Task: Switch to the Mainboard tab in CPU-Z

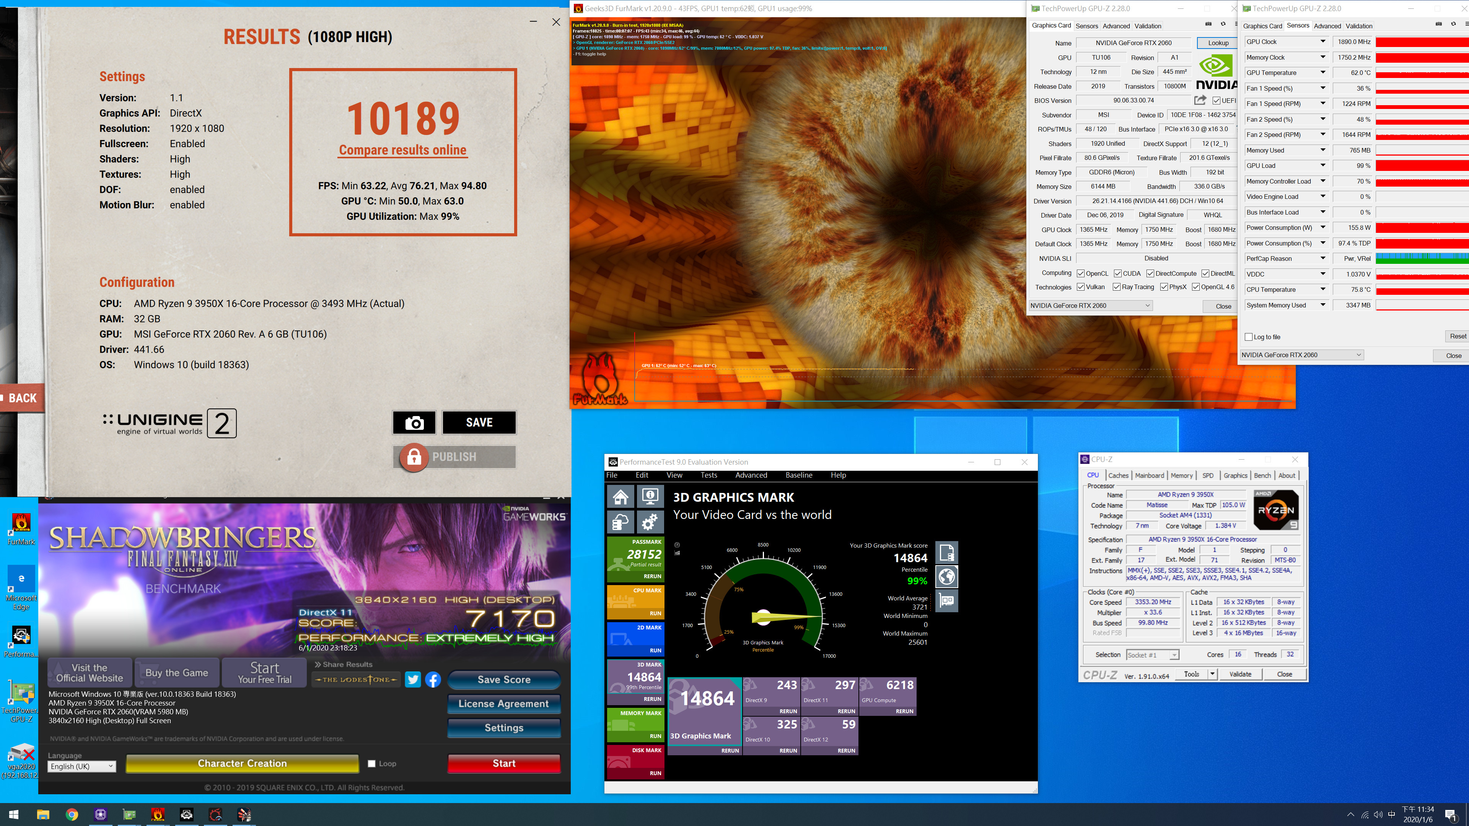Action: tap(1149, 475)
